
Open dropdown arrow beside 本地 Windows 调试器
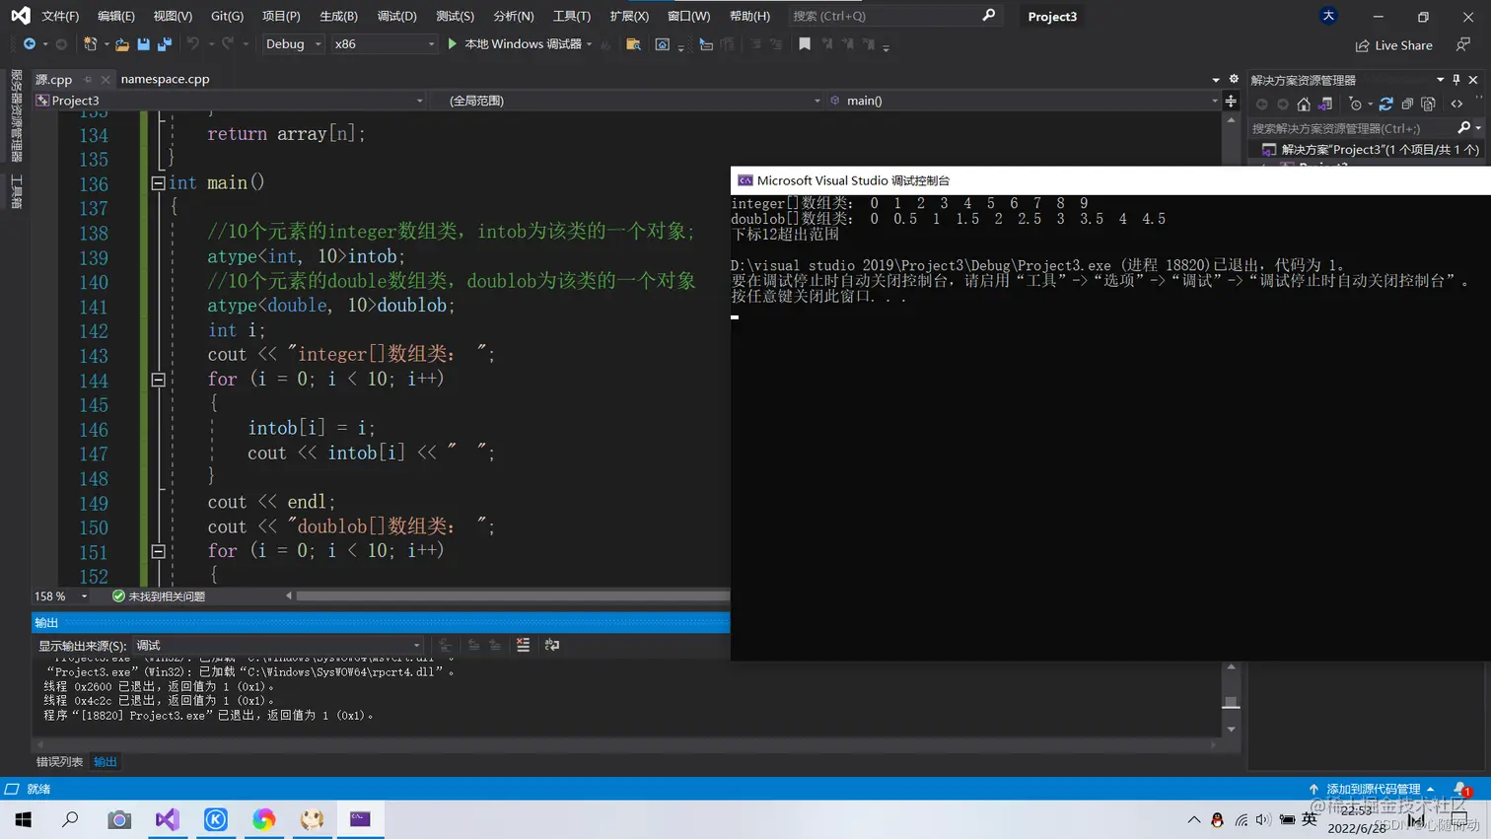pyautogui.click(x=590, y=44)
